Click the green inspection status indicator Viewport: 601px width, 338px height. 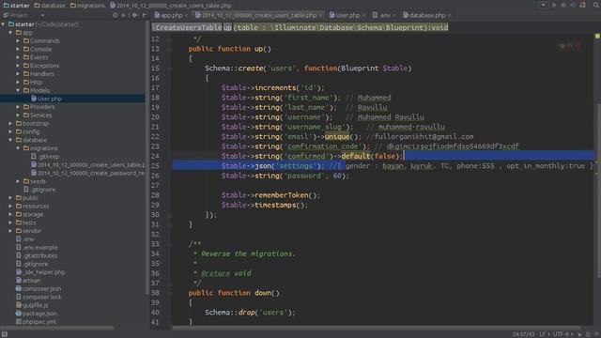click(x=597, y=36)
